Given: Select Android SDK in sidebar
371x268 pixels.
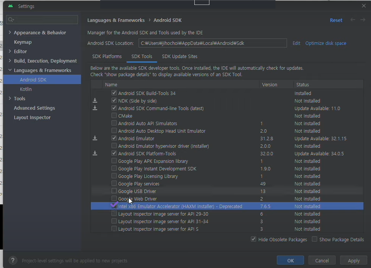Looking at the screenshot, I should (33, 80).
